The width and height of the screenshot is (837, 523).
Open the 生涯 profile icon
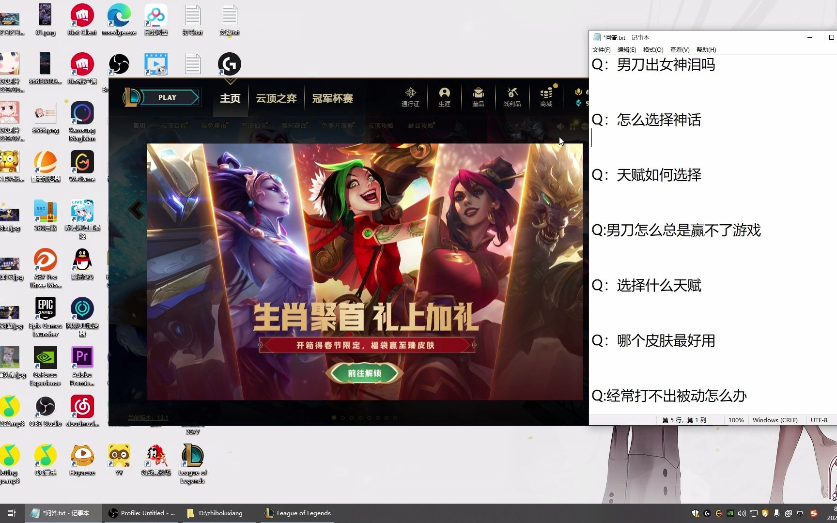444,97
